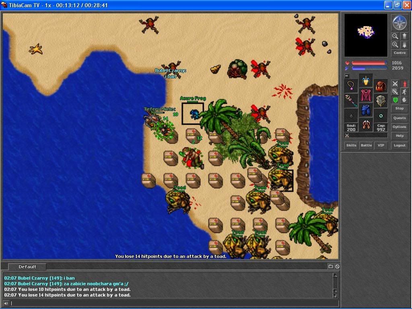The image size is (412, 309).
Task: Toggle secure mode hand icon
Action: 404,100
